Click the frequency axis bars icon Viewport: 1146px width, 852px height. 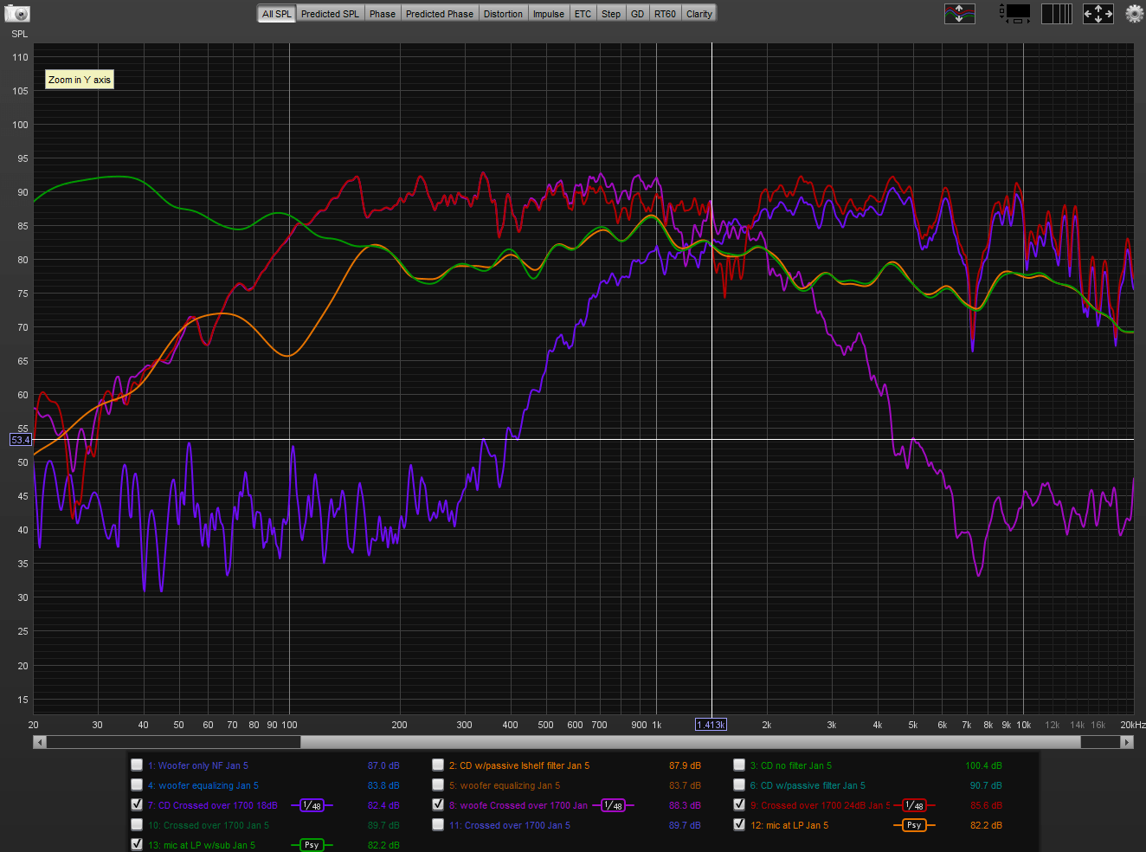(x=1056, y=14)
